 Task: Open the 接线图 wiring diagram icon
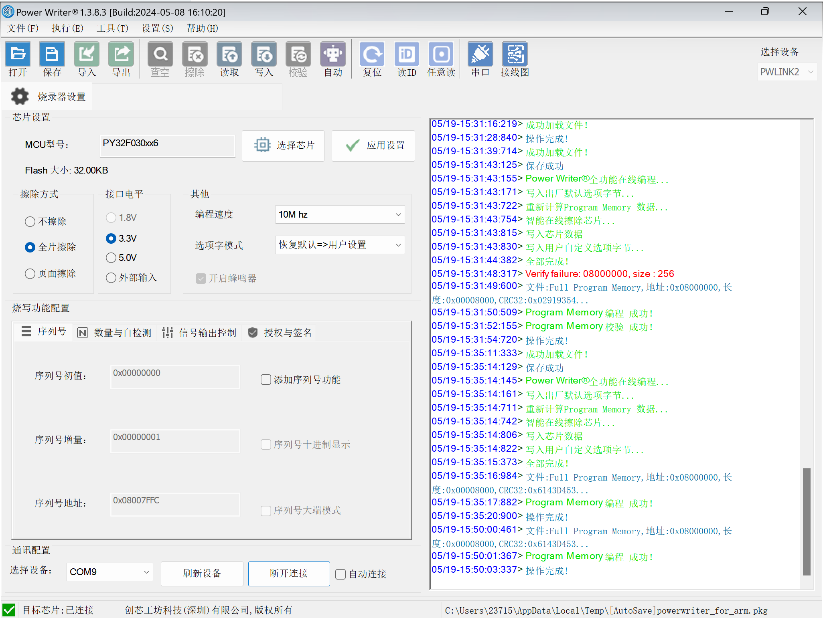click(515, 54)
